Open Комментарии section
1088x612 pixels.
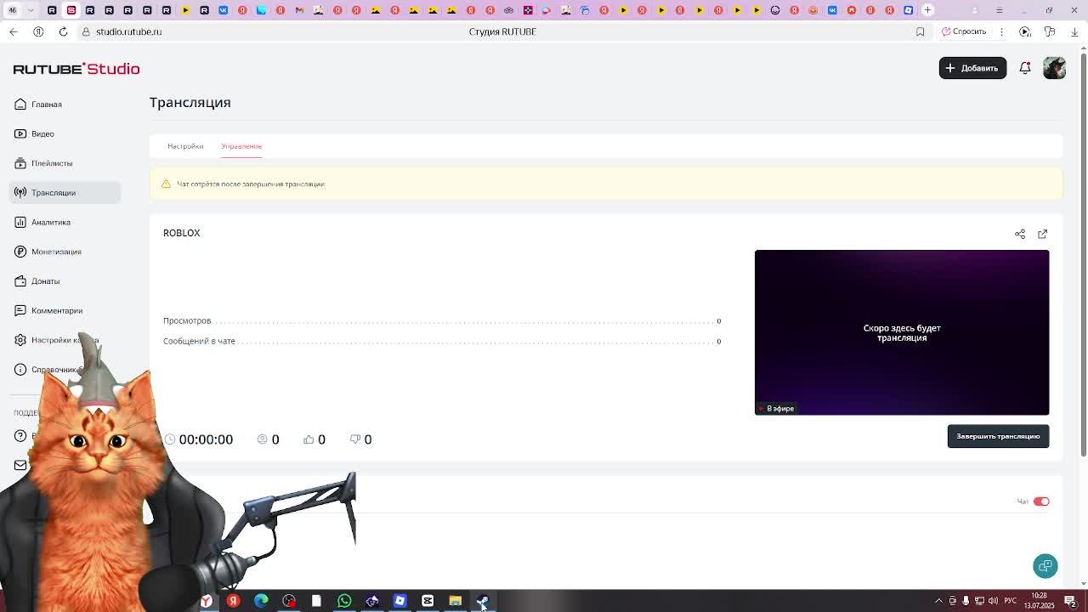click(x=65, y=310)
